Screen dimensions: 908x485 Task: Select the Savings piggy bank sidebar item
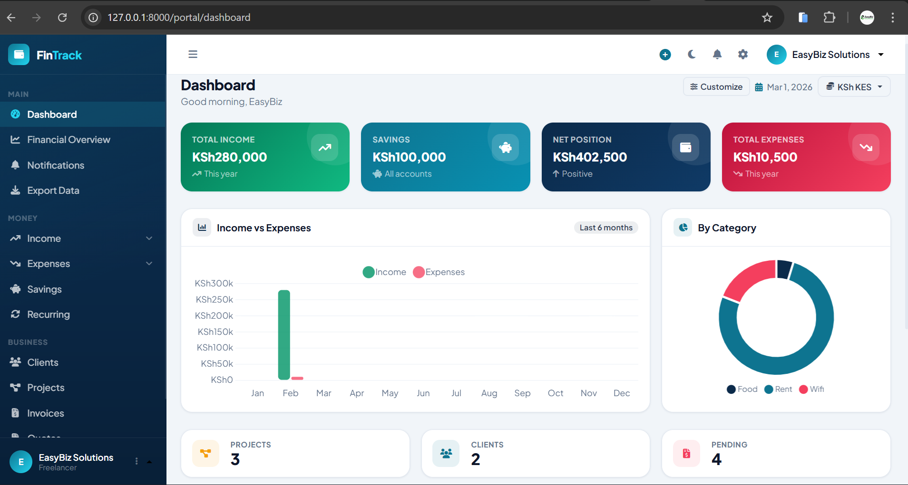click(44, 289)
